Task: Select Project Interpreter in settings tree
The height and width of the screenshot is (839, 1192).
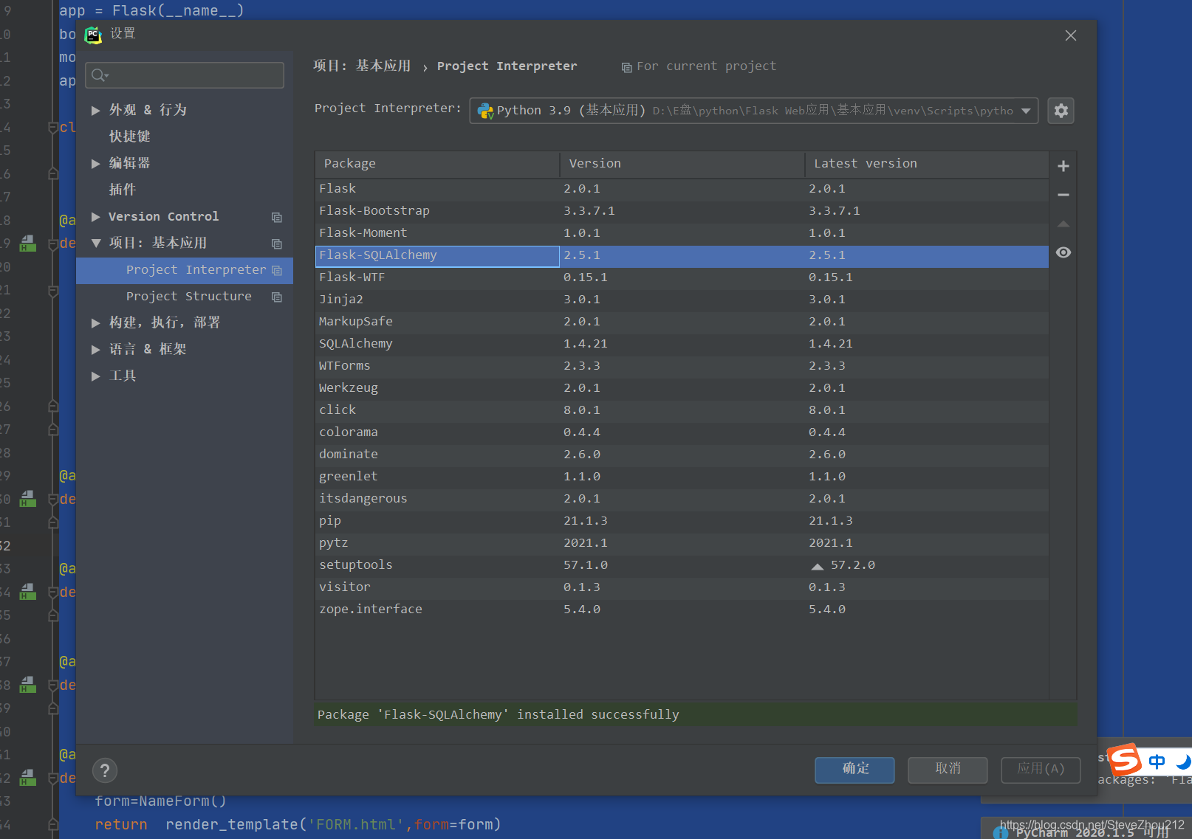Action: tap(185, 270)
